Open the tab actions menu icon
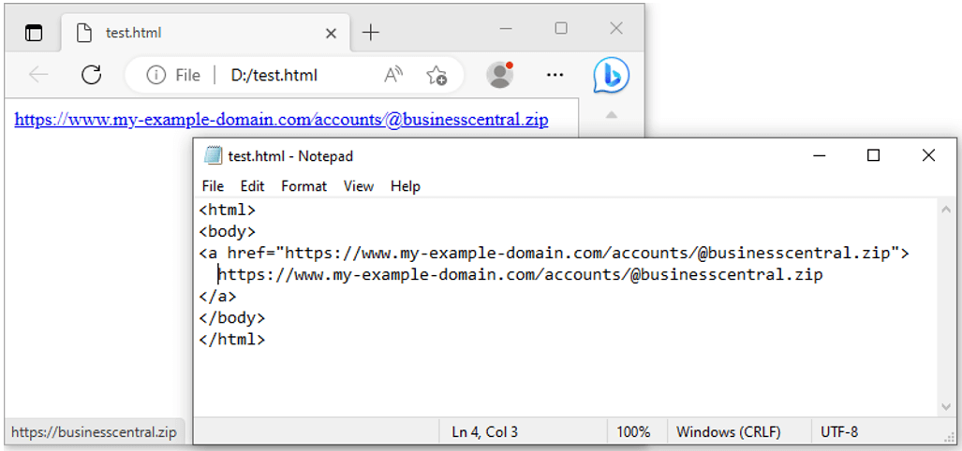Viewport: 962px width, 451px height. [x=34, y=33]
